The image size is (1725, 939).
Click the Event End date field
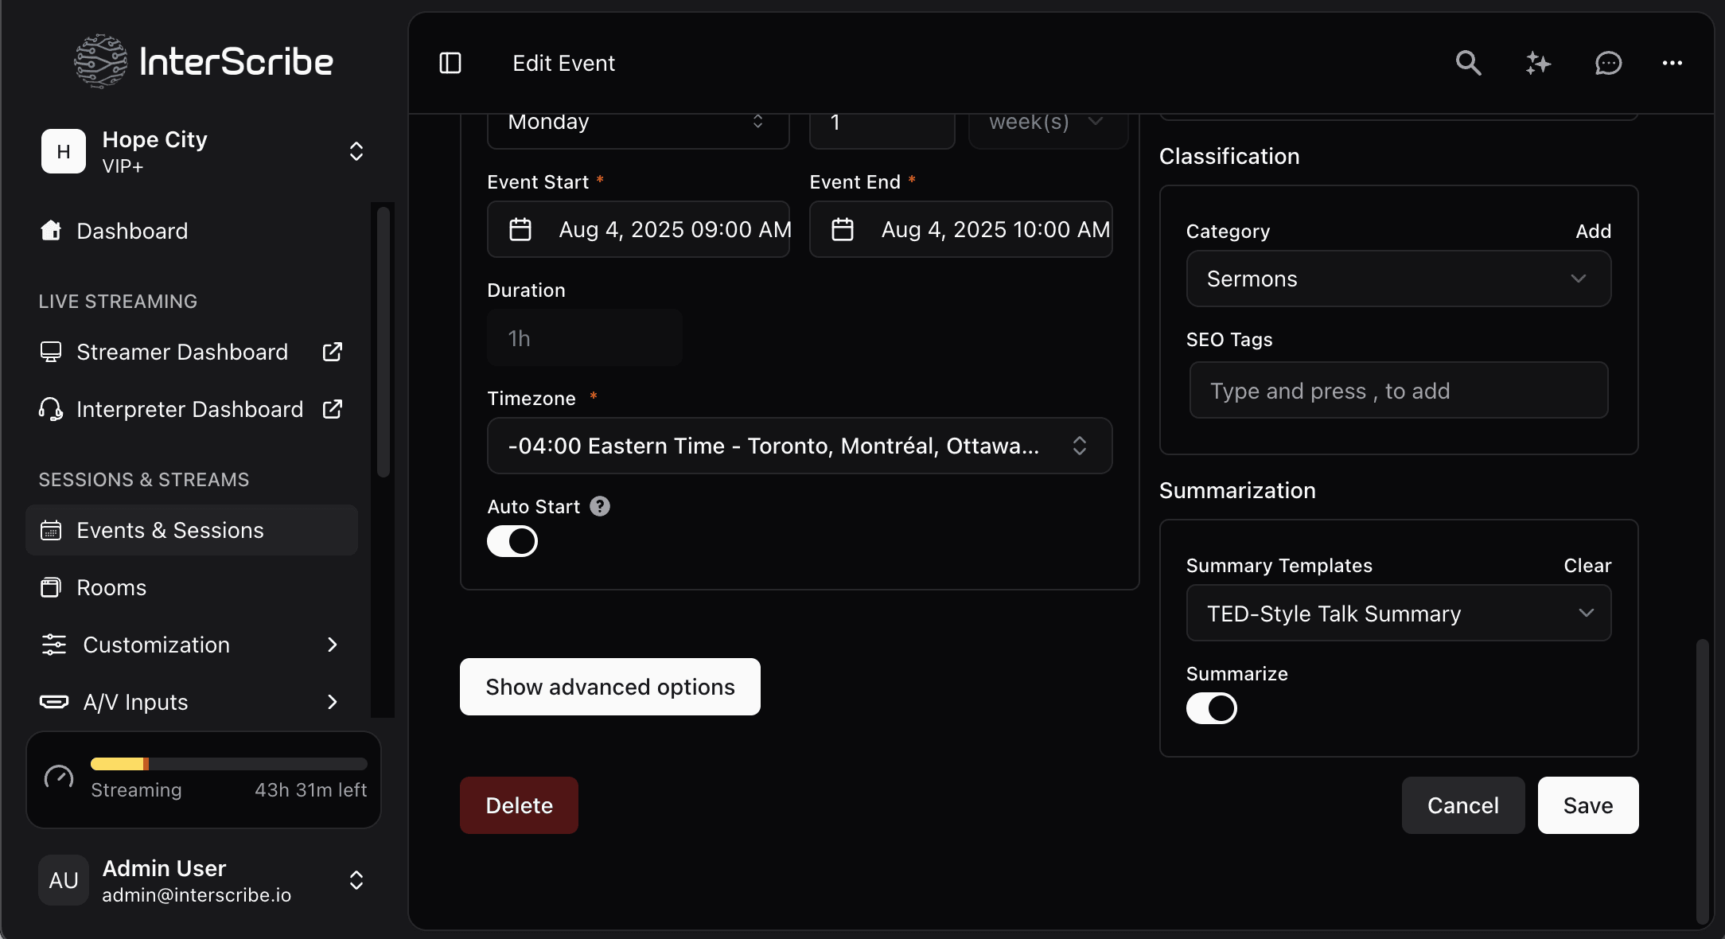(961, 229)
